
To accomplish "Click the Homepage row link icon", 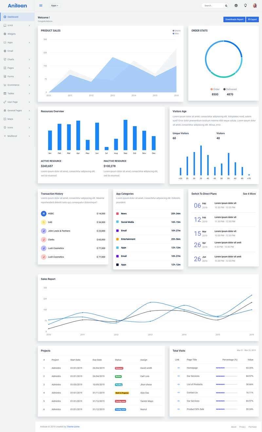I will (x=178, y=368).
